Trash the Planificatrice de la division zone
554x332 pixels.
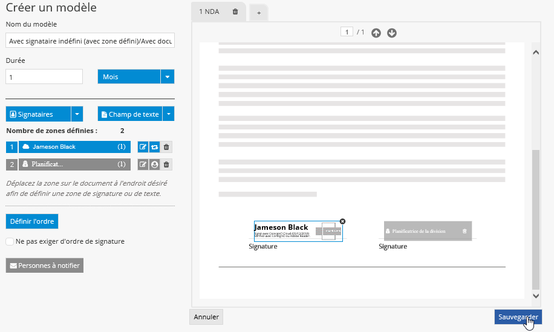point(464,231)
